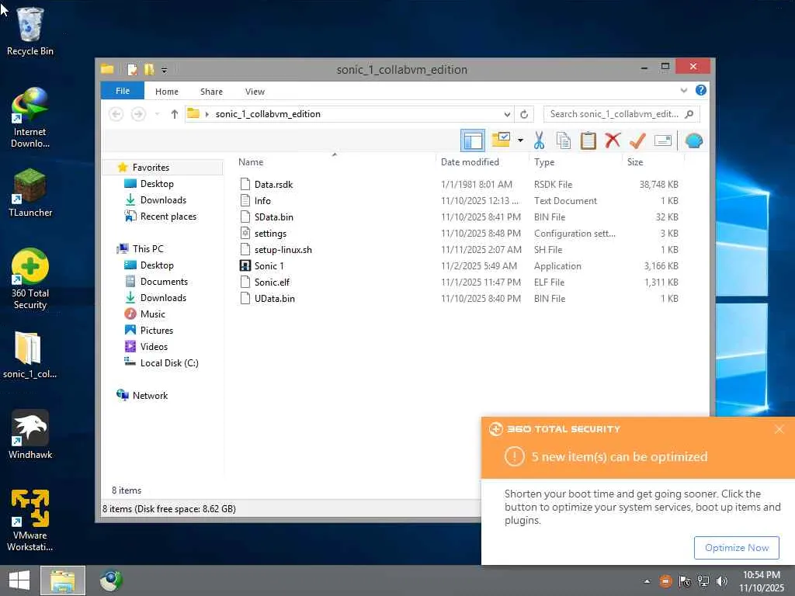Screen dimensions: 795x596
Task: Click the search sonic_1_collabvm_edition box
Action: coord(622,114)
